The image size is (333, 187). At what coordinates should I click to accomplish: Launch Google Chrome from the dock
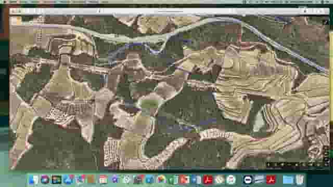162,180
